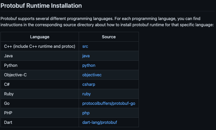Follow the python directory link
This screenshot has width=216, height=130.
pos(89,66)
